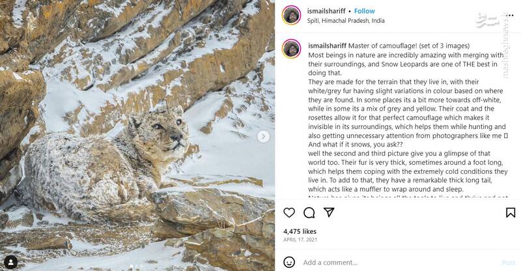Click ismailshariff username in caption
This screenshot has height=271, width=521.
(327, 46)
